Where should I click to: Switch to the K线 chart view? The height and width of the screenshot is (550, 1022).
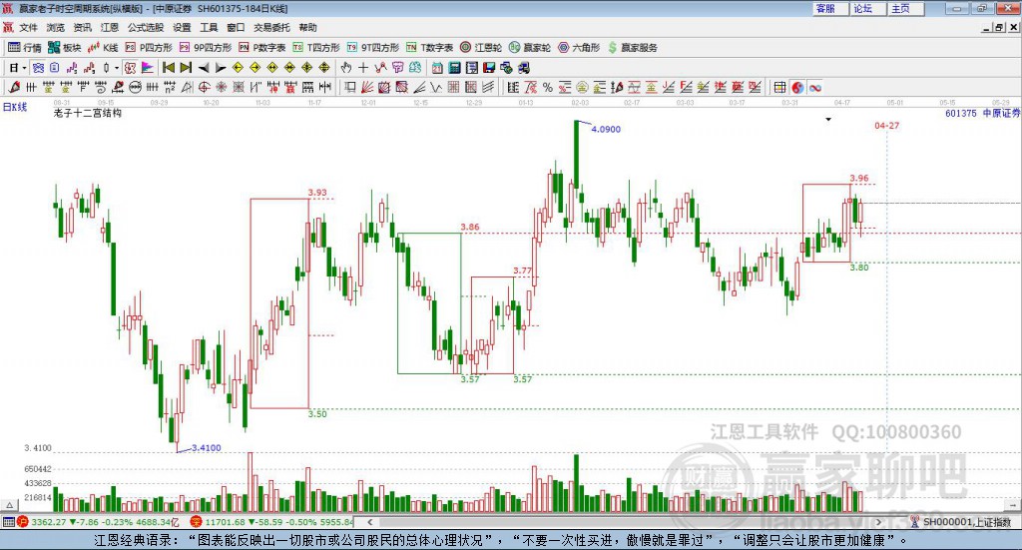coord(103,48)
